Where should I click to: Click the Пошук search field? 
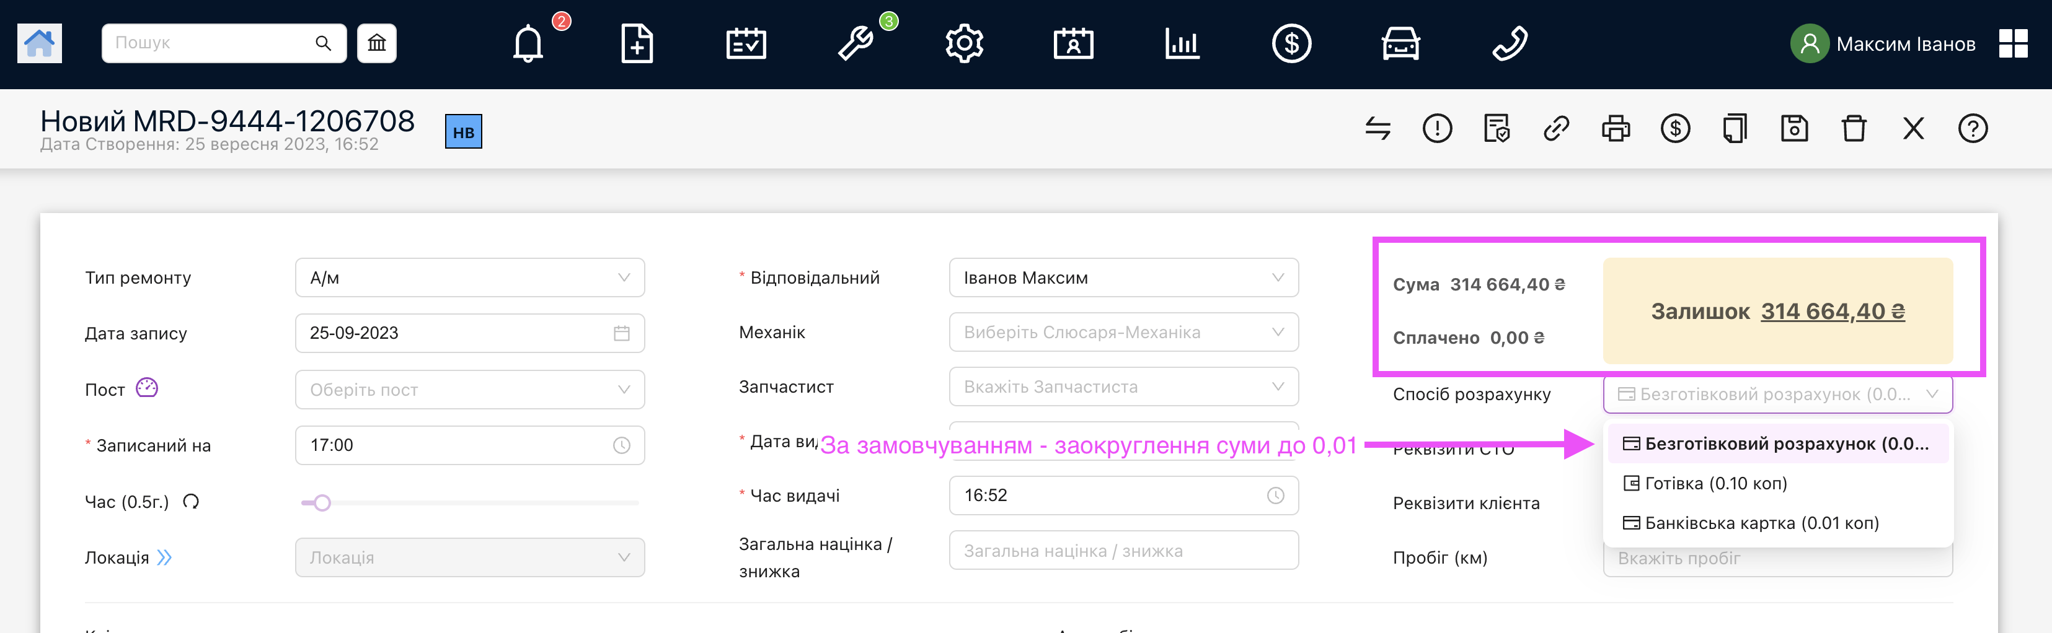point(211,43)
